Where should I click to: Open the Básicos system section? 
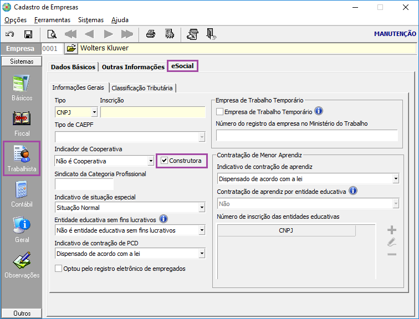point(22,88)
